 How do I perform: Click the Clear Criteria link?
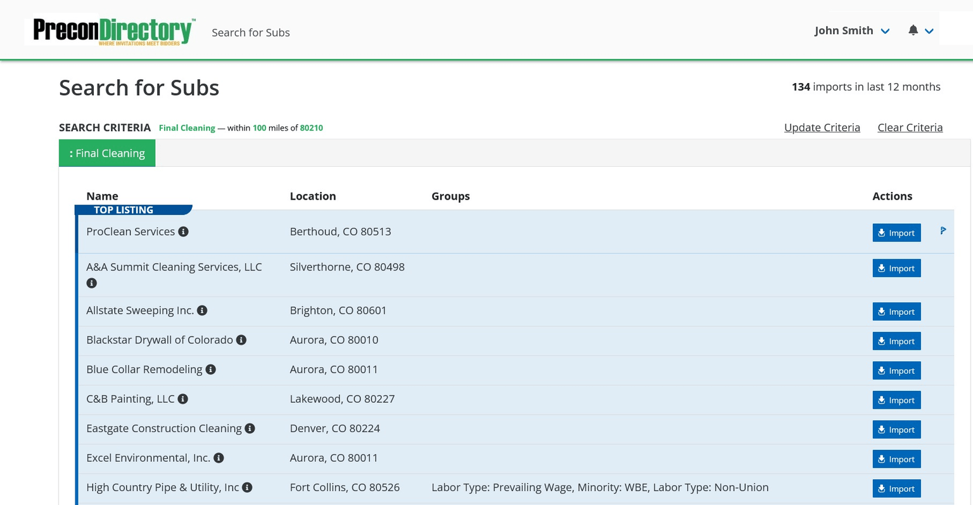[x=910, y=127]
